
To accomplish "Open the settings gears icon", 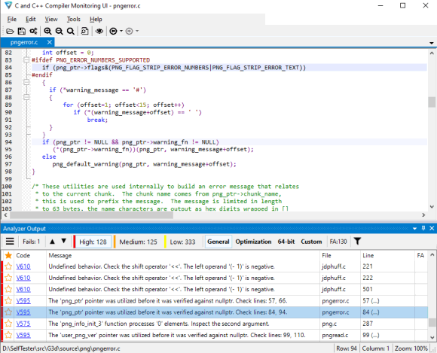I will pos(33,31).
